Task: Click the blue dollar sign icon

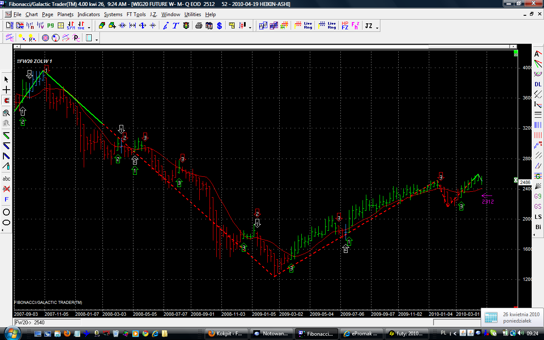Action: click(219, 26)
